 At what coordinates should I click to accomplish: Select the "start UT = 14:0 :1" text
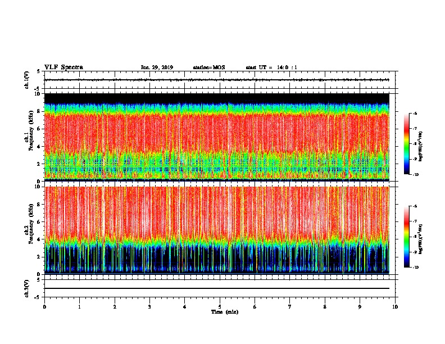tap(271, 67)
